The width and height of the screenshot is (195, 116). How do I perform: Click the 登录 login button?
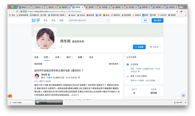[x=145, y=20]
